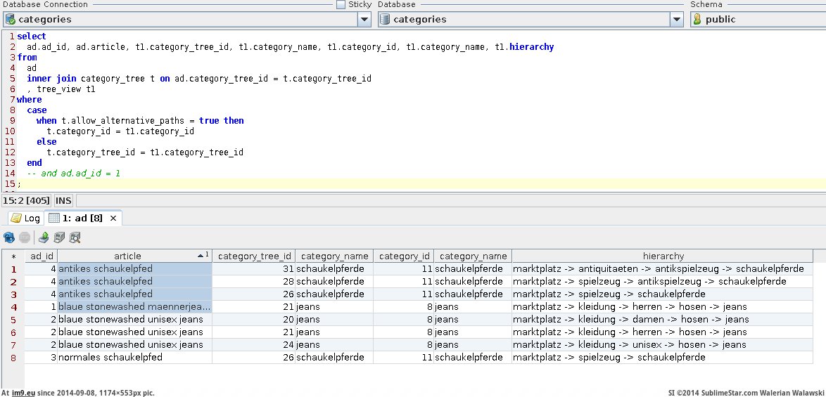This screenshot has width=826, height=397.
Task: Open the Database Connection dropdown arrow
Action: (364, 20)
